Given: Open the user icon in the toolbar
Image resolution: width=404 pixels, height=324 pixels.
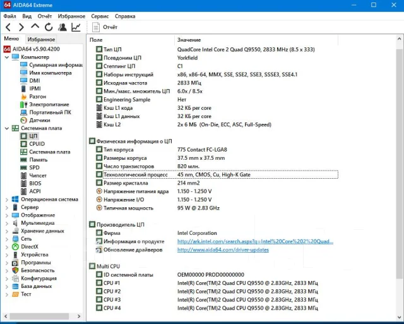Looking at the screenshot, I should point(62,27).
